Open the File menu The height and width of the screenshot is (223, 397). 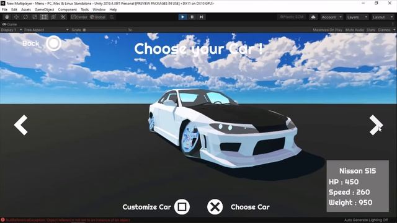[4, 10]
